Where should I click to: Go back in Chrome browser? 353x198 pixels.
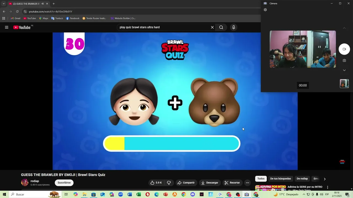pos(4,12)
